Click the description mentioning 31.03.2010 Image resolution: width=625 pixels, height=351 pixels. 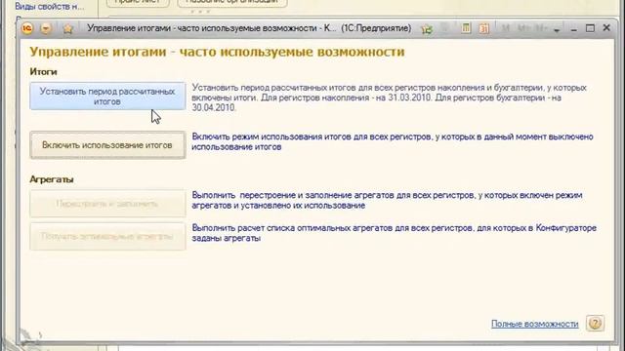(x=390, y=97)
